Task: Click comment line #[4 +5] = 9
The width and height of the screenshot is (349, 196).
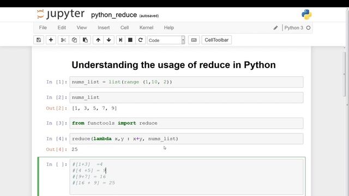Action: click(89, 170)
